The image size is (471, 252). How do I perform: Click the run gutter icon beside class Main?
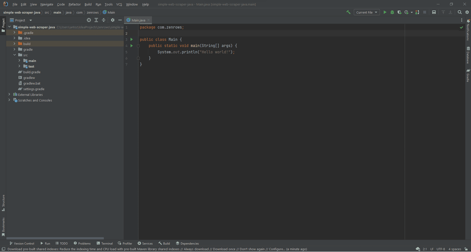pyautogui.click(x=131, y=40)
